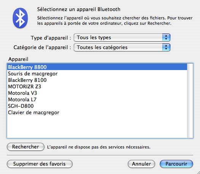Choose the SGH-D800 device
The width and height of the screenshot is (200, 174).
(97, 106)
